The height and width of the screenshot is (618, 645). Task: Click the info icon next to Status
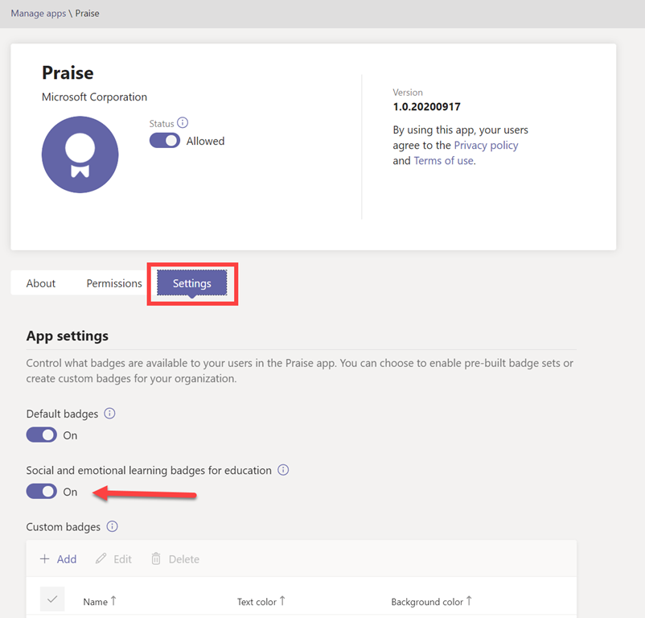(183, 123)
